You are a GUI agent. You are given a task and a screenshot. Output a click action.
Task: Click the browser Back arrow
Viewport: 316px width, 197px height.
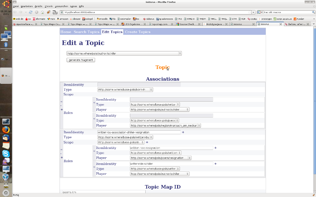[15, 12]
